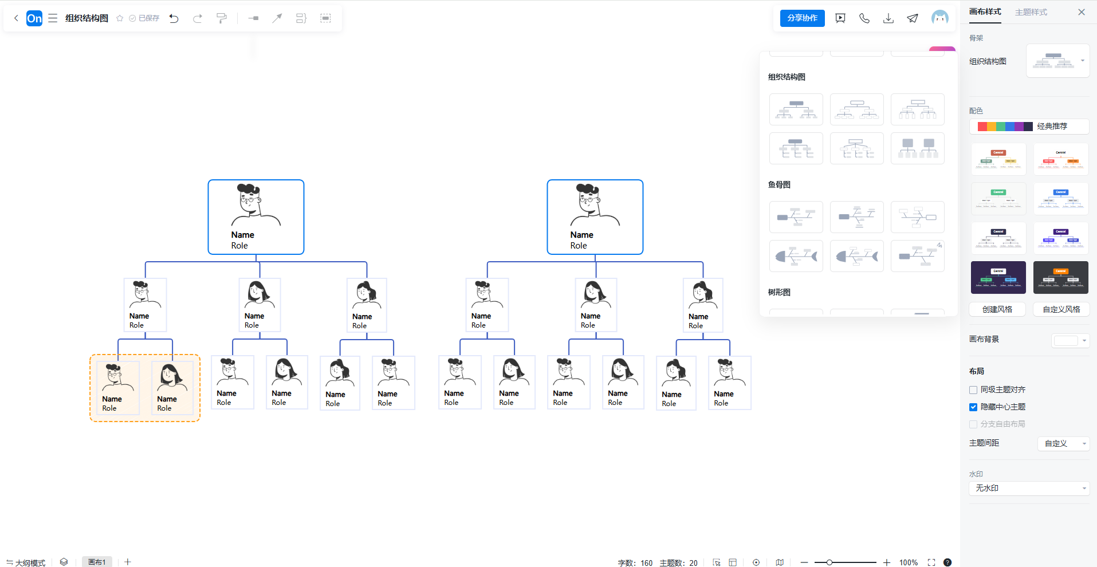Image resolution: width=1097 pixels, height=567 pixels.
Task: Click the phone call icon
Action: point(864,18)
